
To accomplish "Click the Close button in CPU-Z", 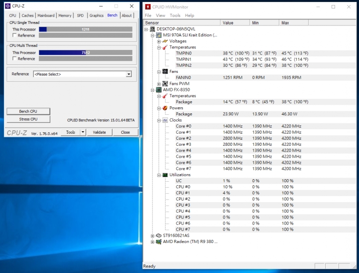I will pos(125,132).
